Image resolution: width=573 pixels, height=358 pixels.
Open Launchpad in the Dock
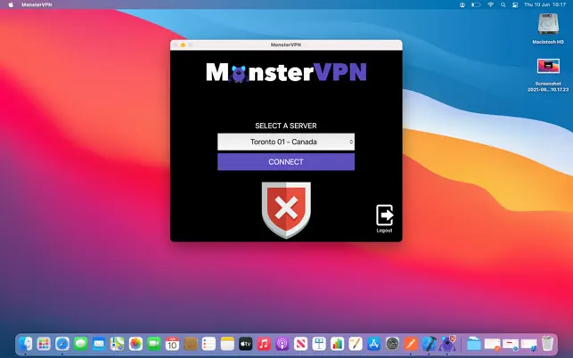pos(44,344)
